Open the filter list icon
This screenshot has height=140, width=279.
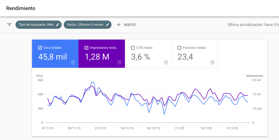pos(9,25)
